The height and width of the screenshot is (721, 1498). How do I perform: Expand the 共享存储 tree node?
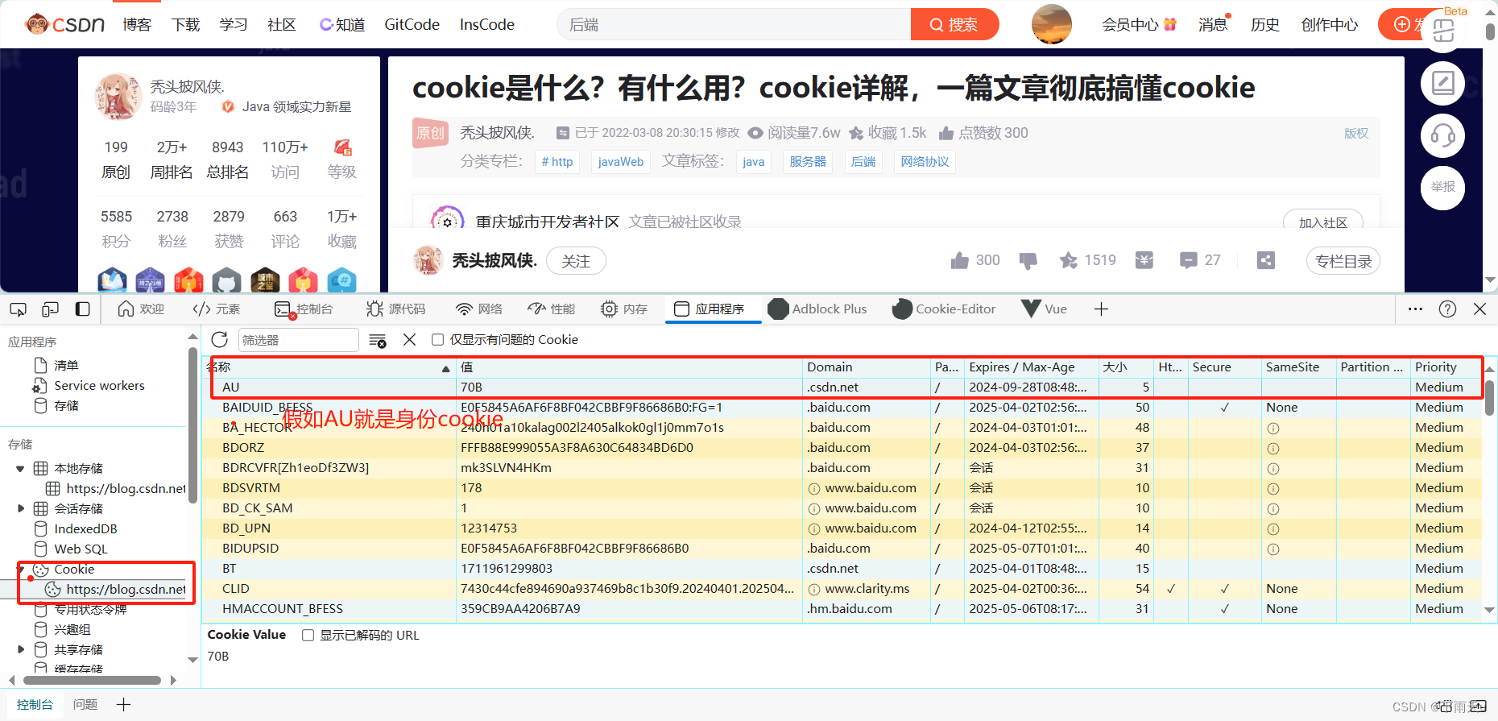point(20,650)
